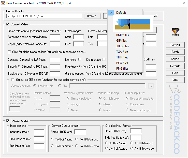Click the Convert button
Image resolution: width=188 pixels, height=158 pixels.
point(175,45)
